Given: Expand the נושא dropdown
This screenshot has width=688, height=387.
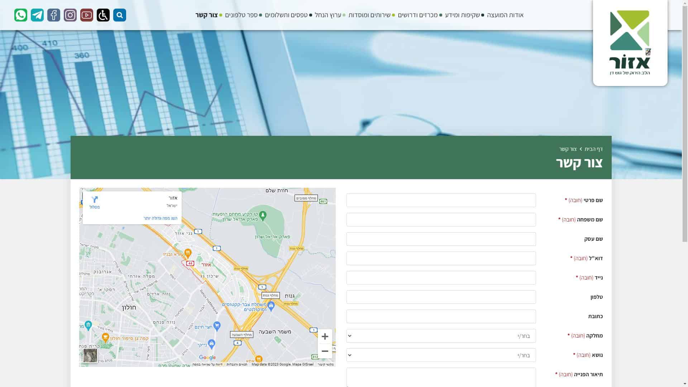Looking at the screenshot, I should click(x=441, y=355).
